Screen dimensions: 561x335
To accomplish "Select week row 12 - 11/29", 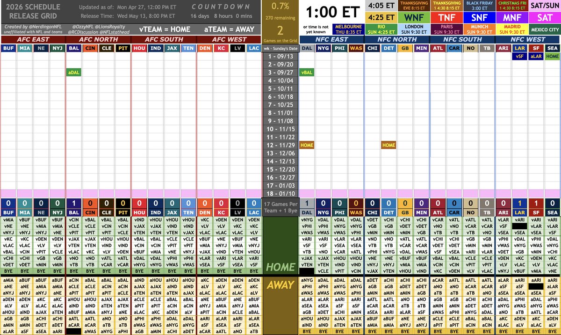I will tap(280, 145).
